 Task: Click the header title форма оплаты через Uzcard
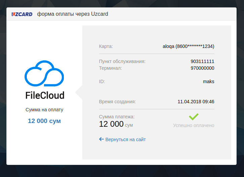(73, 14)
